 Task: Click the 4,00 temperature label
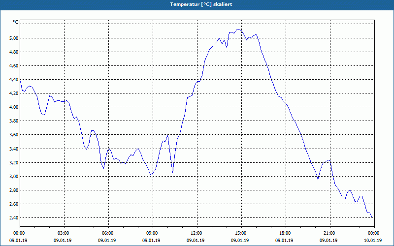[14, 107]
